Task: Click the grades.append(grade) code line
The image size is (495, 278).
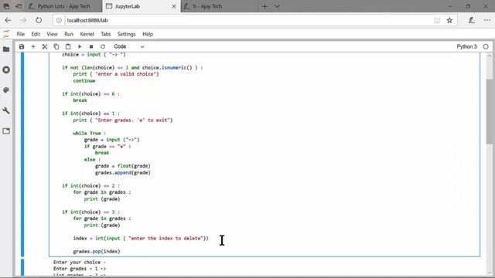Action: [x=123, y=172]
